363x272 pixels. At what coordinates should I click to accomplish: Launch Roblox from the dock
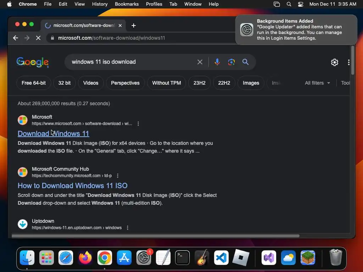(x=241, y=258)
